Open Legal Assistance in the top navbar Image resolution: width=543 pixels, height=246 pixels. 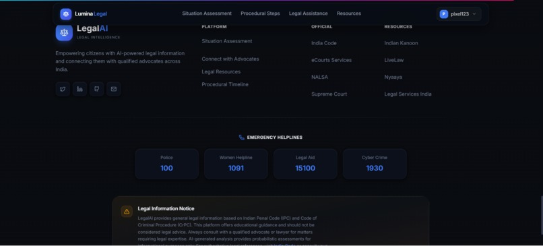[308, 13]
